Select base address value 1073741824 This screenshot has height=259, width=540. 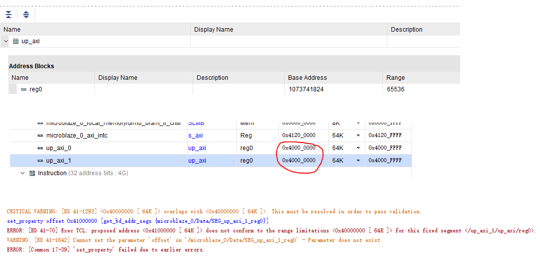coord(306,89)
